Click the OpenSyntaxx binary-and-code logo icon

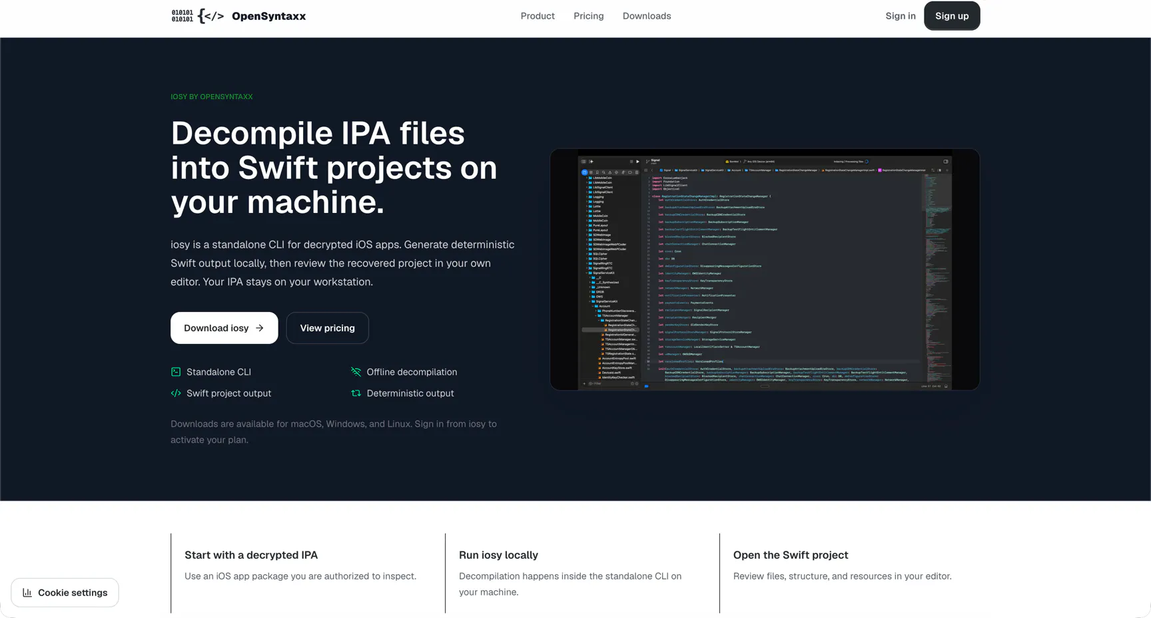pos(198,16)
